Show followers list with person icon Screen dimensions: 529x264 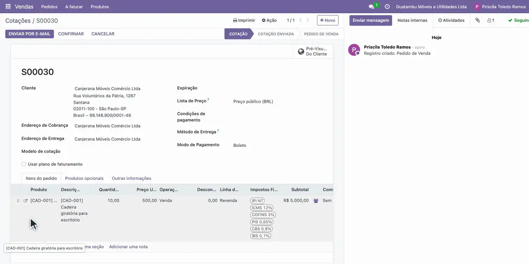click(x=491, y=20)
